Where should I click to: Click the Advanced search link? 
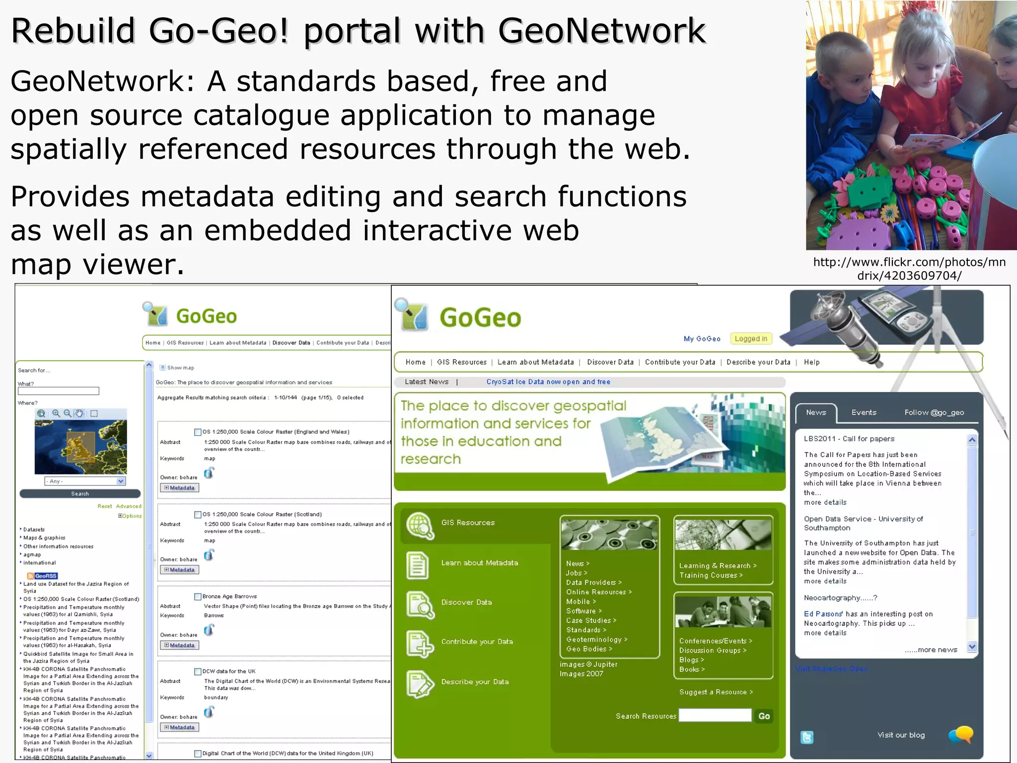tap(129, 506)
